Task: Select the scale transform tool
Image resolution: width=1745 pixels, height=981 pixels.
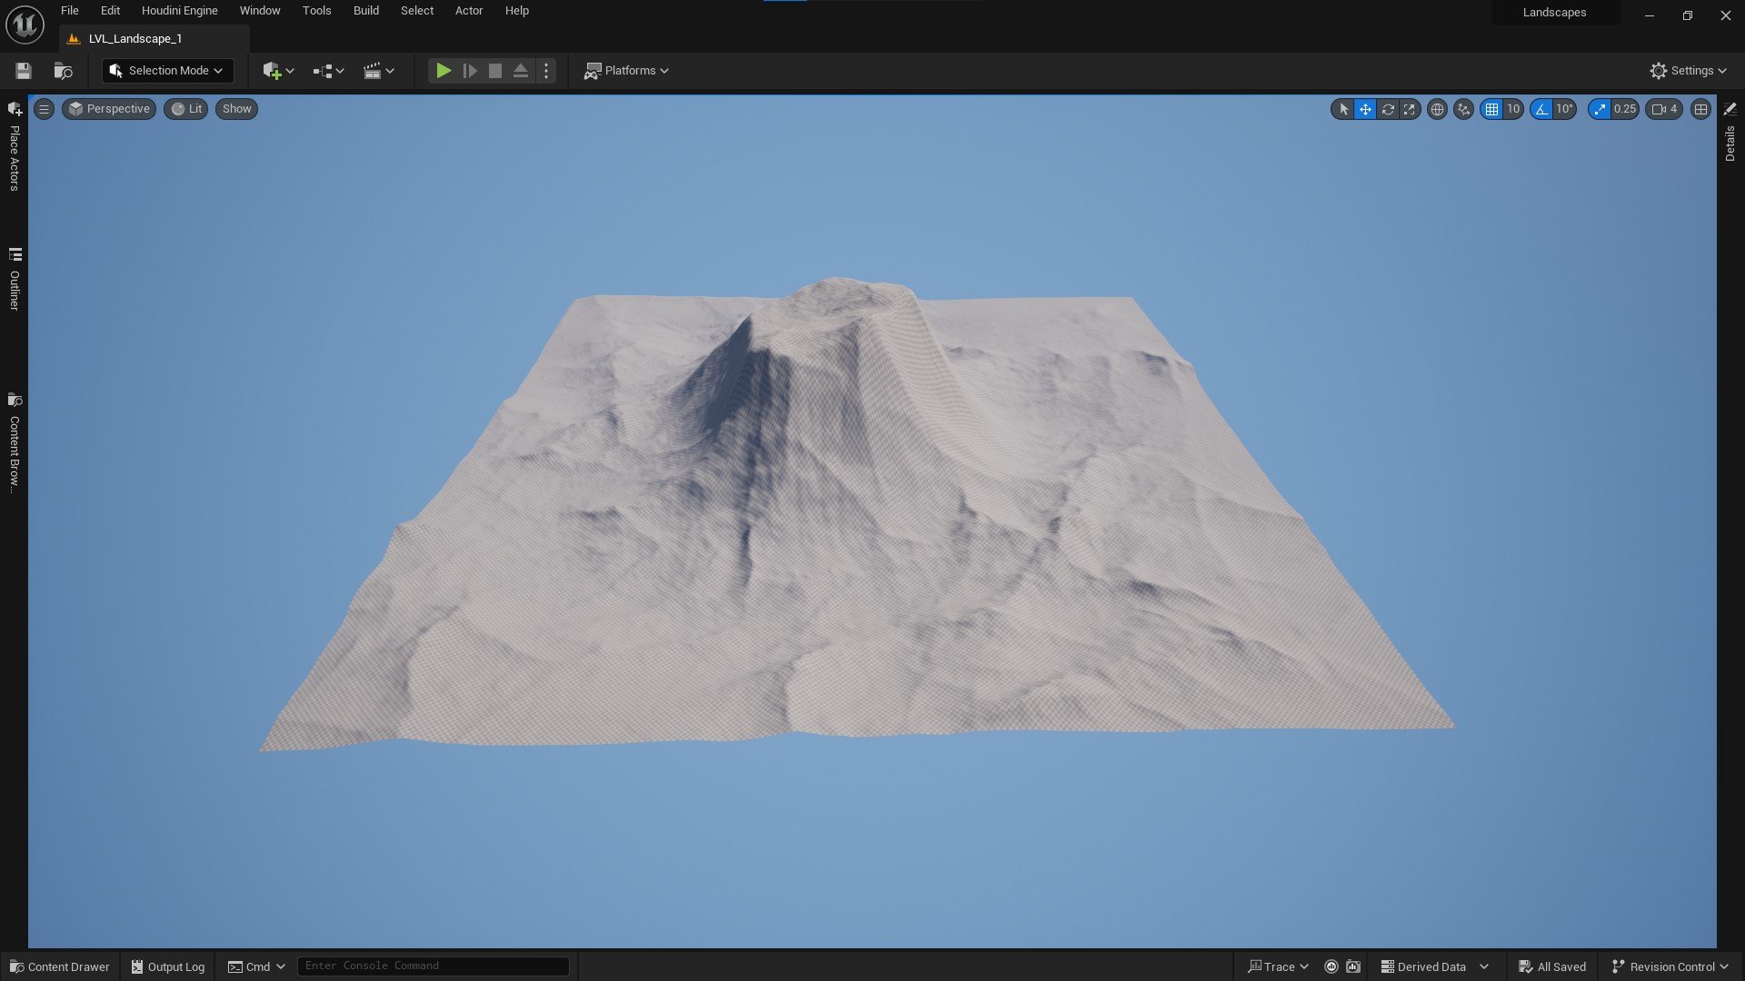Action: (x=1410, y=109)
